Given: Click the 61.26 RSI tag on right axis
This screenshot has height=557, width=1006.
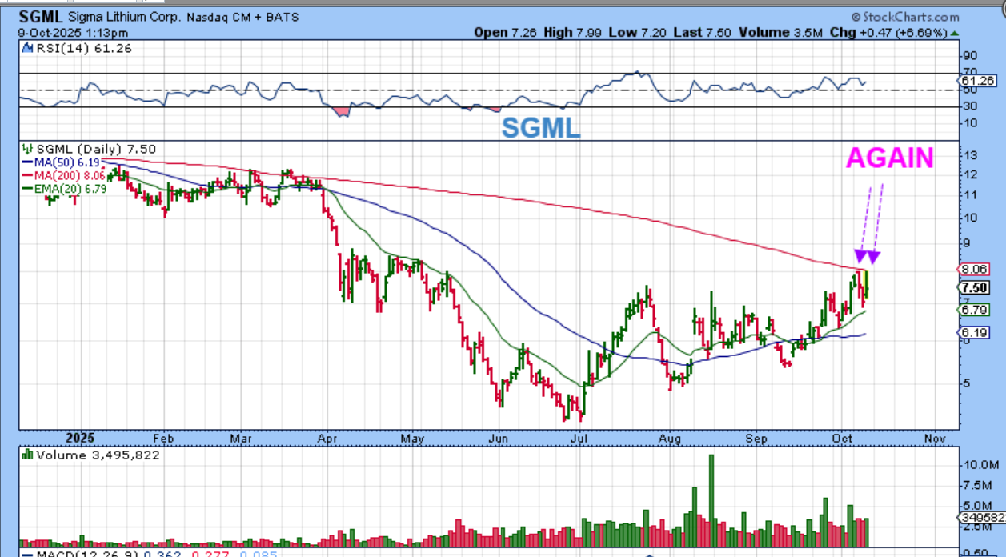Looking at the screenshot, I should coord(977,81).
